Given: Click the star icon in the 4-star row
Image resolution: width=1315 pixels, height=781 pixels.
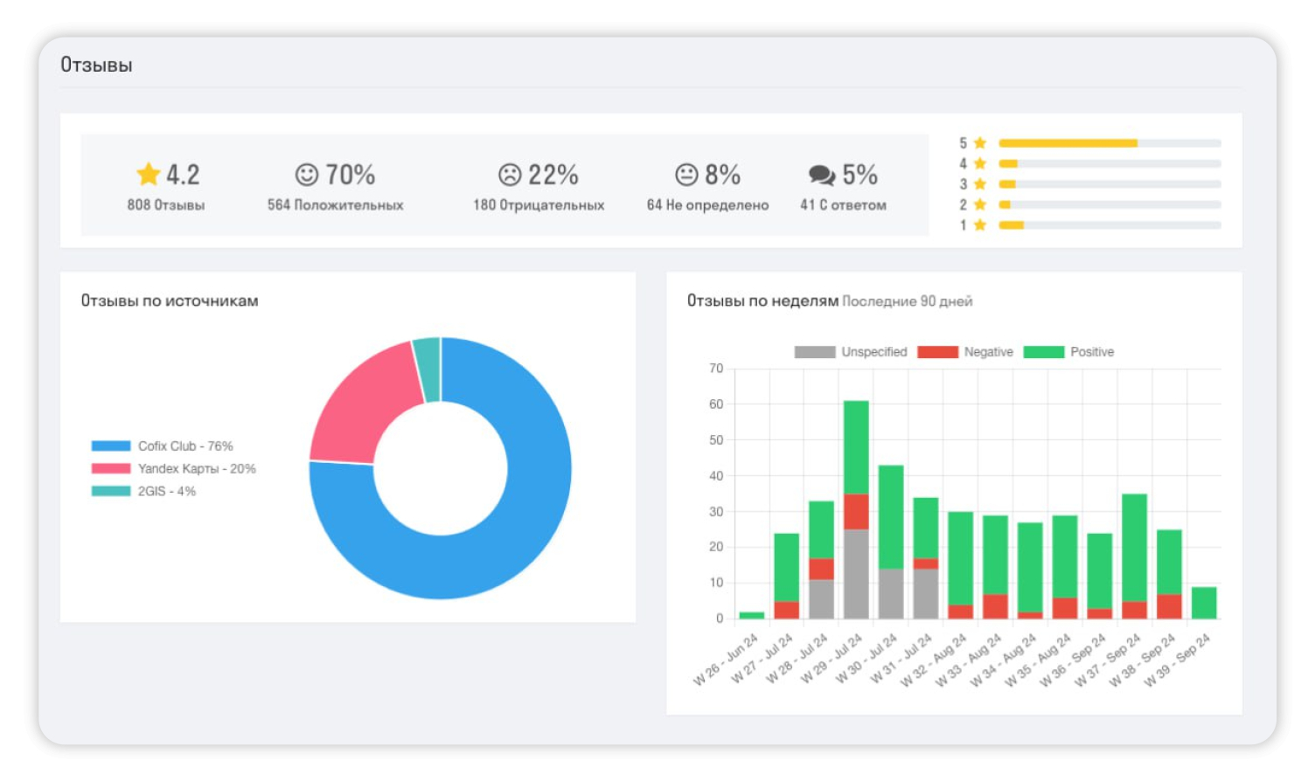Looking at the screenshot, I should (x=980, y=163).
